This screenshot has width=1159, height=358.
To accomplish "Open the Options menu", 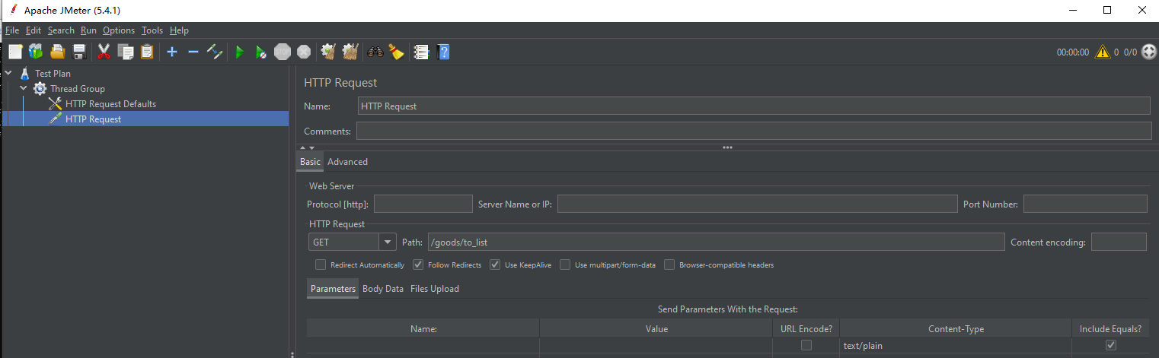I will (119, 30).
